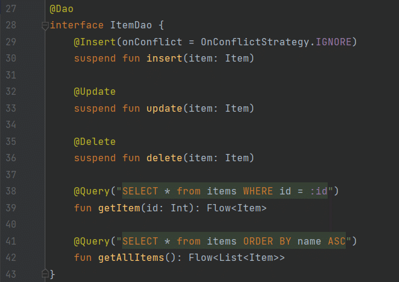Click the @Update annotation

point(95,92)
